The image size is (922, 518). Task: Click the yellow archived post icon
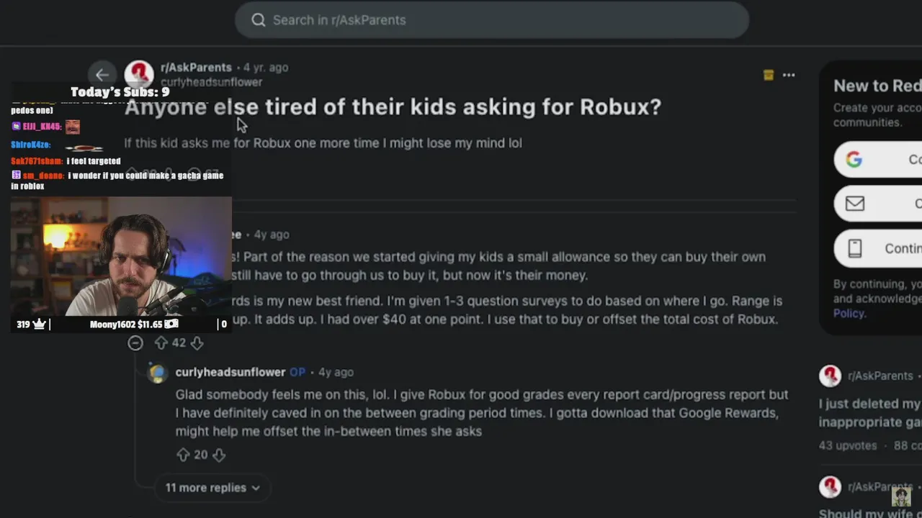769,75
